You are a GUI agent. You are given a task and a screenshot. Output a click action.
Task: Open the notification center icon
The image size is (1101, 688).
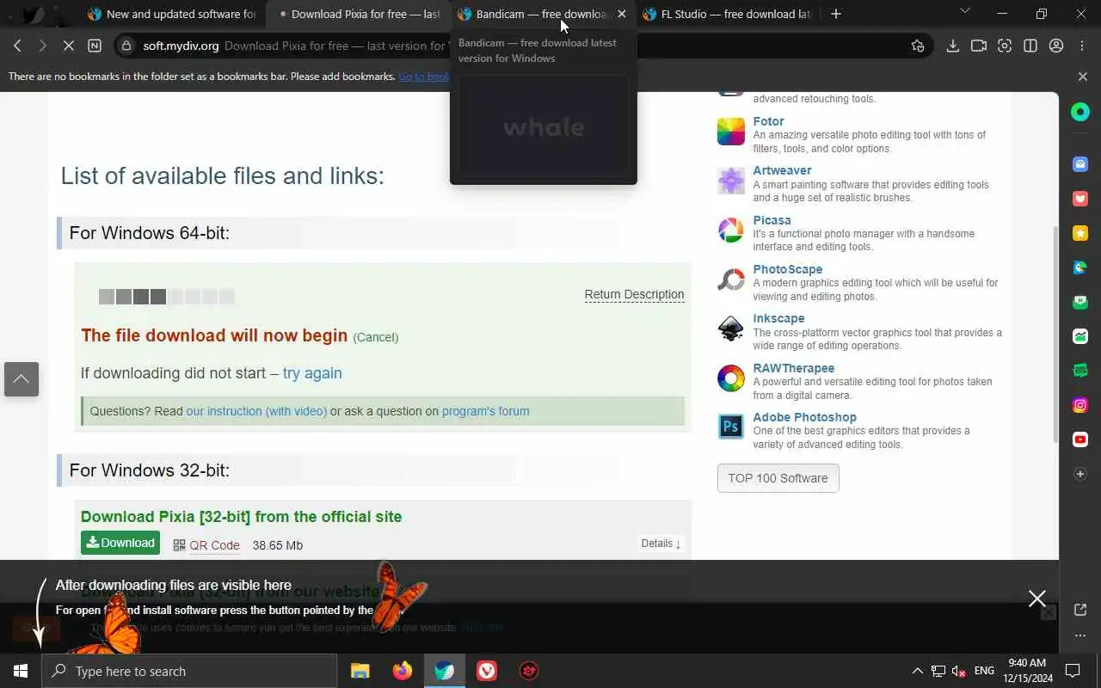[x=1073, y=671]
